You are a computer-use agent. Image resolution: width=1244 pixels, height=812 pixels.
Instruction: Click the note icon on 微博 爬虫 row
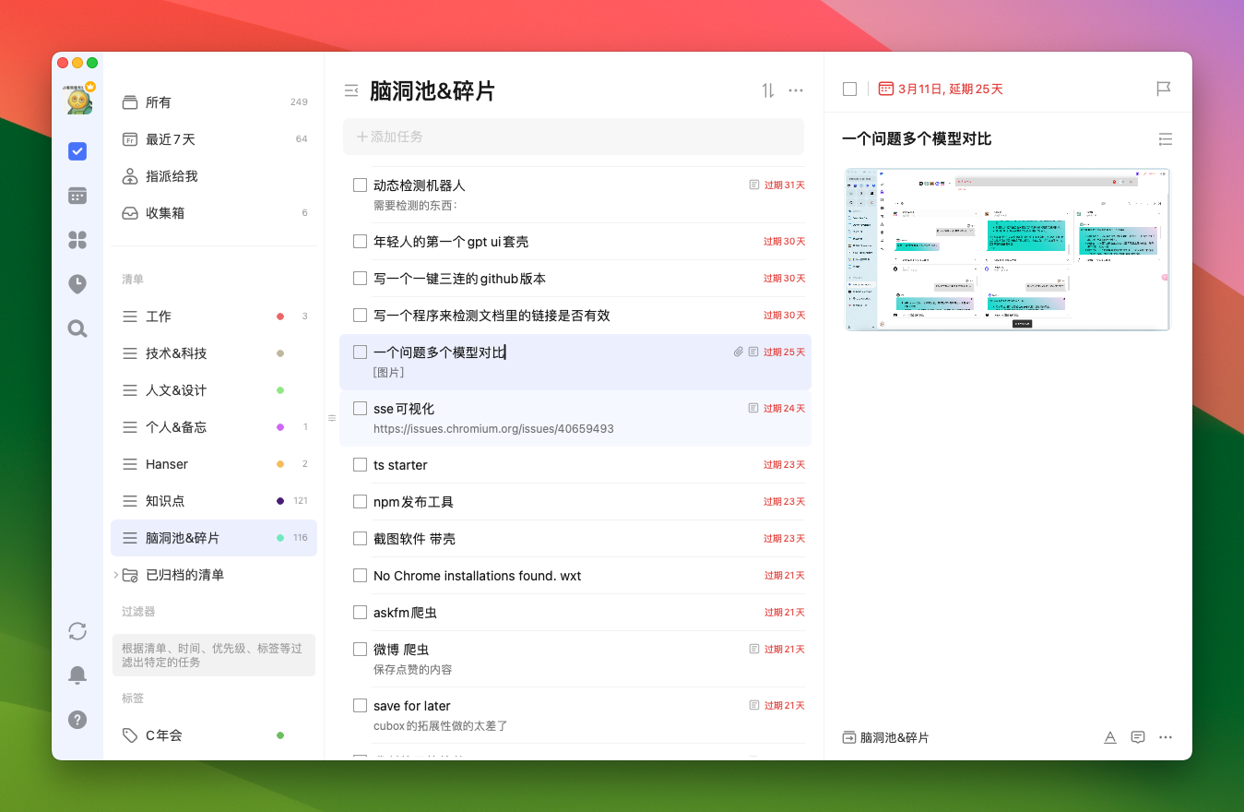pos(754,649)
